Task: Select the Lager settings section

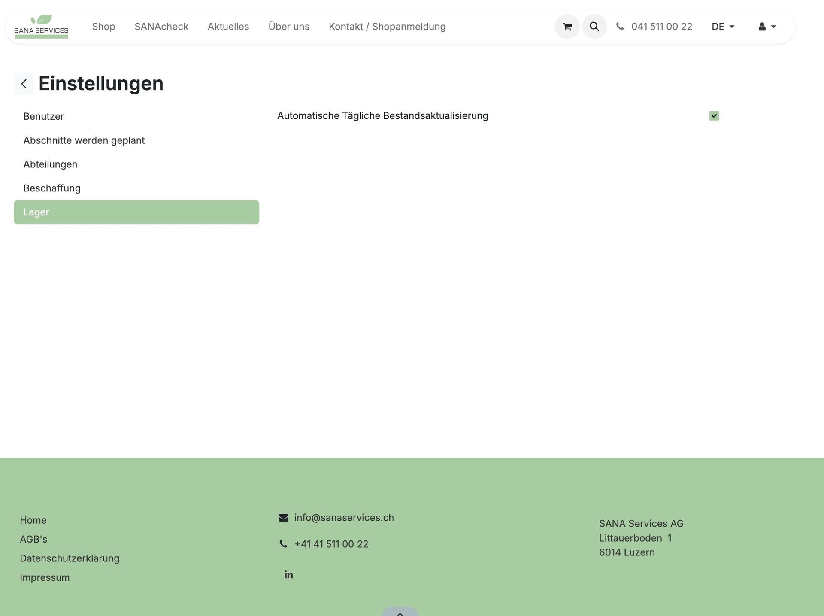Action: [136, 212]
